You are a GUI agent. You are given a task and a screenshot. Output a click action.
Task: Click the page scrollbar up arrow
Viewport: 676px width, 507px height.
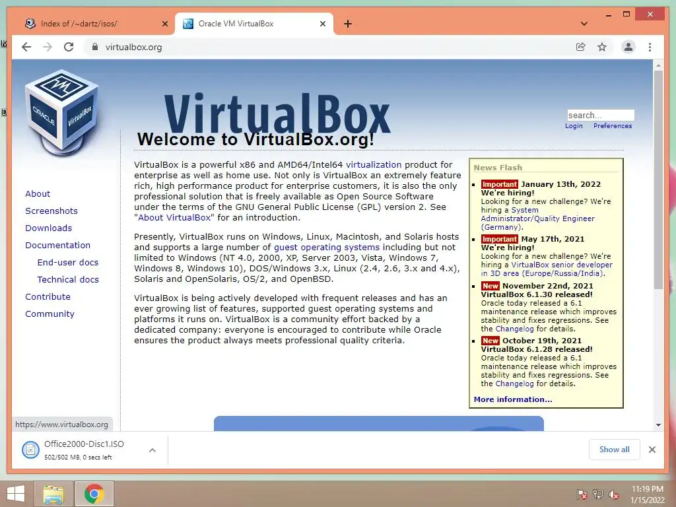(658, 65)
